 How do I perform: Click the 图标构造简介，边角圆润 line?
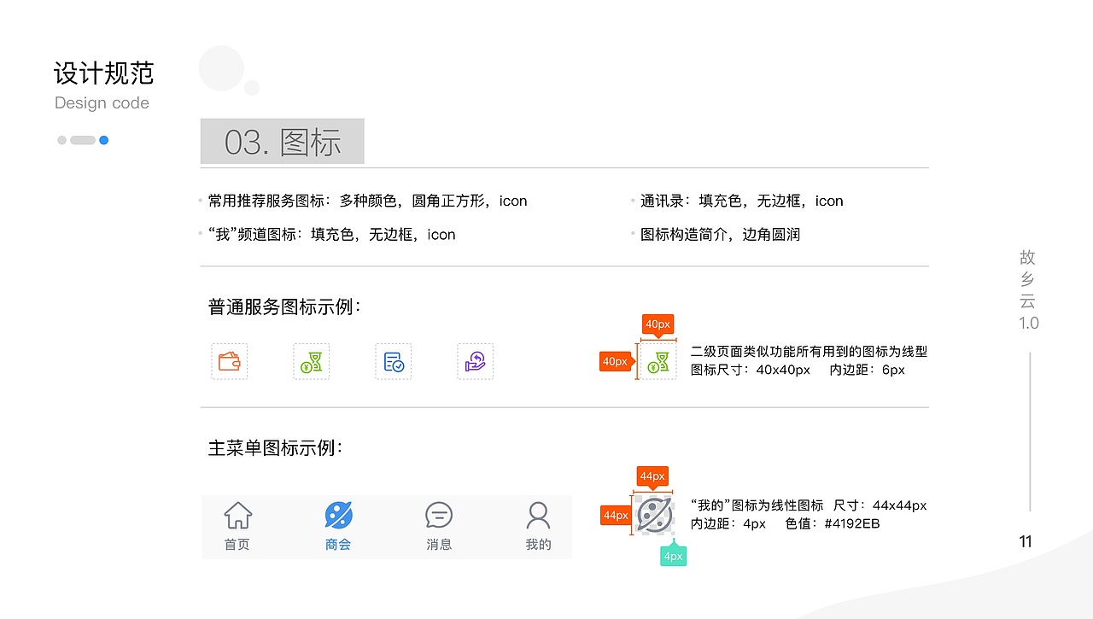[720, 235]
